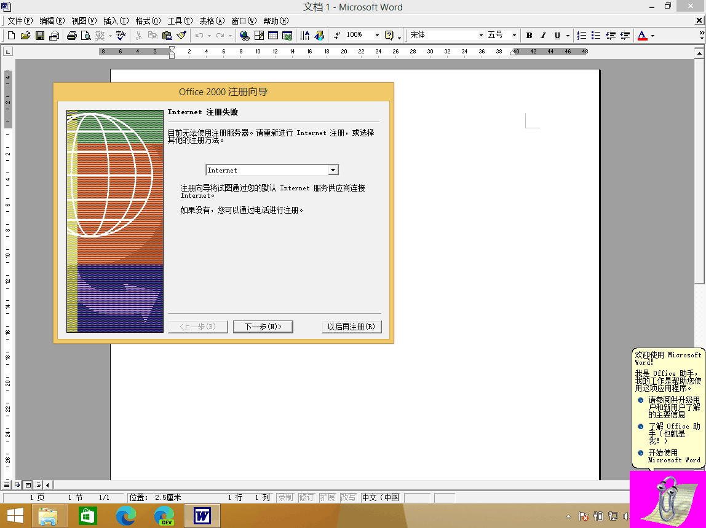Click the Insert Table icon
This screenshot has width=706, height=528.
pyautogui.click(x=272, y=36)
